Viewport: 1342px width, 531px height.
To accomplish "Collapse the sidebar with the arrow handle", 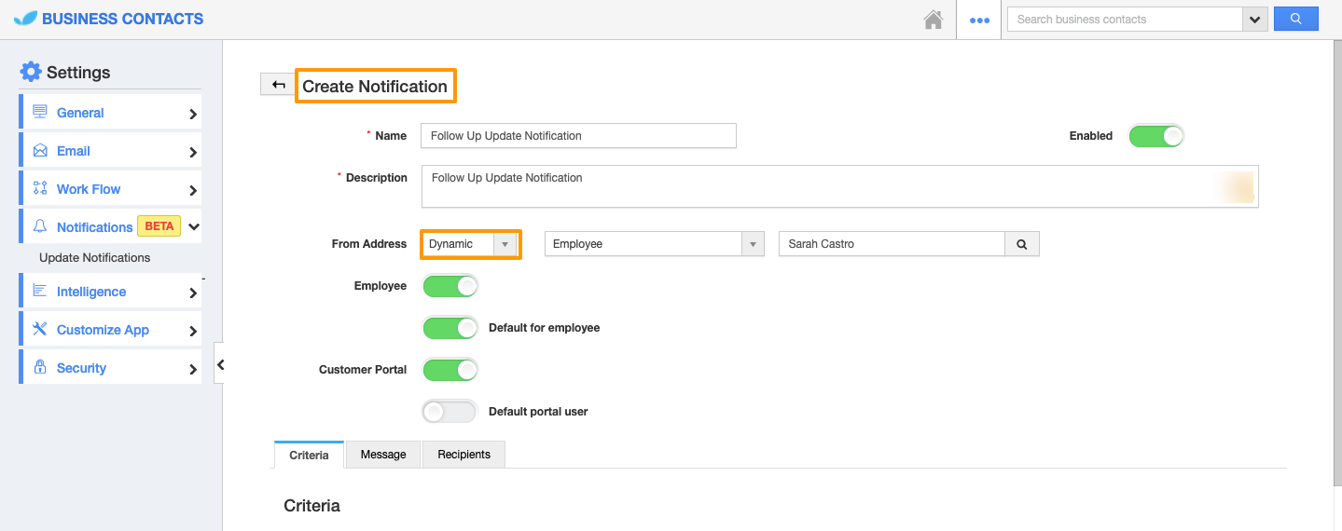I will (219, 365).
